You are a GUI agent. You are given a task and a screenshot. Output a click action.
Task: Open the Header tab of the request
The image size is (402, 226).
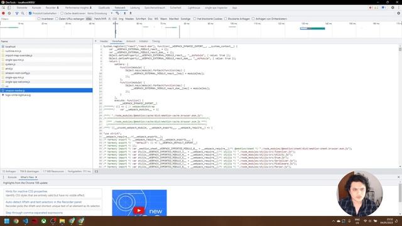click(104, 41)
